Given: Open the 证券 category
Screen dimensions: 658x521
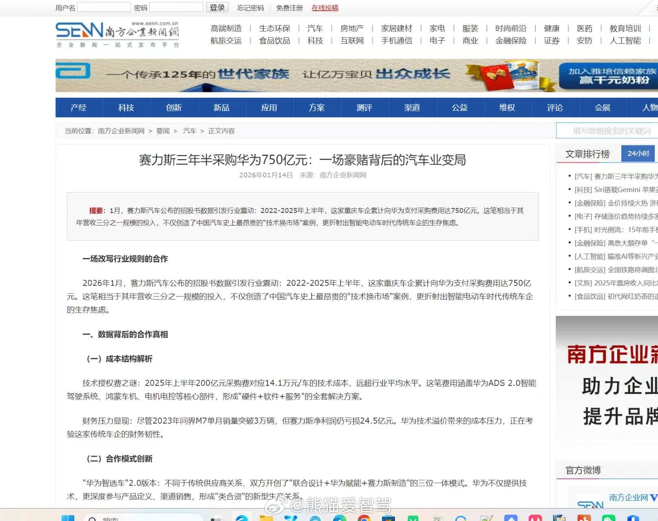Looking at the screenshot, I should point(552,41).
